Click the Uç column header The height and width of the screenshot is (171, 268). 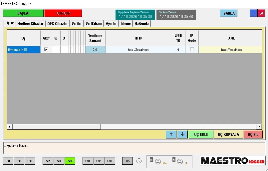tap(24, 38)
